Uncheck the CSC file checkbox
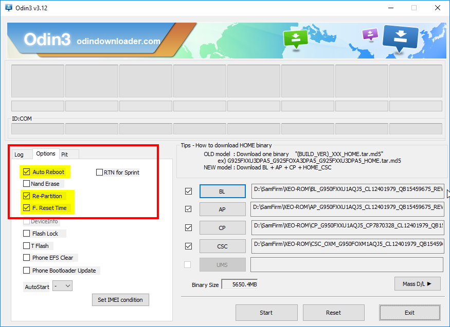The height and width of the screenshot is (327, 450). pos(189,246)
